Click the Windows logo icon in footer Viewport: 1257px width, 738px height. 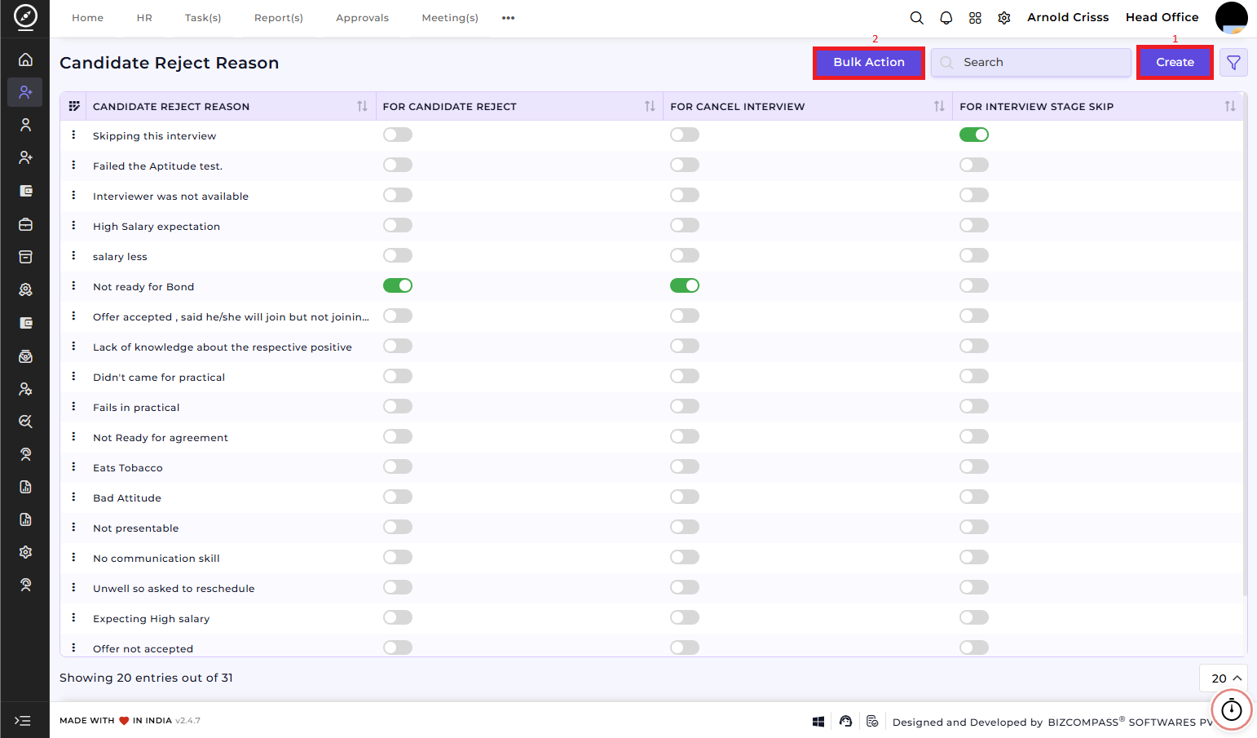coord(818,722)
